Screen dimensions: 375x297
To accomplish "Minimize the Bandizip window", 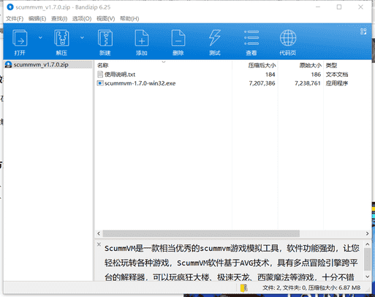I will [x=318, y=7].
